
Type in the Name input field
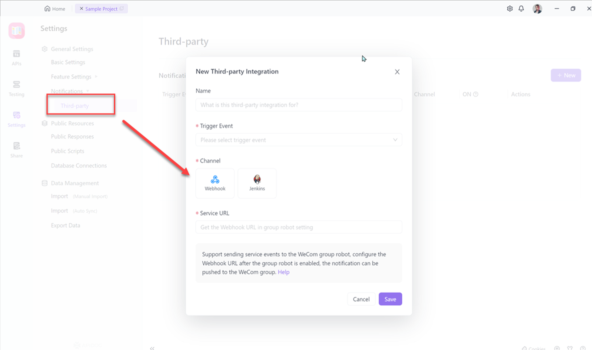(x=299, y=105)
